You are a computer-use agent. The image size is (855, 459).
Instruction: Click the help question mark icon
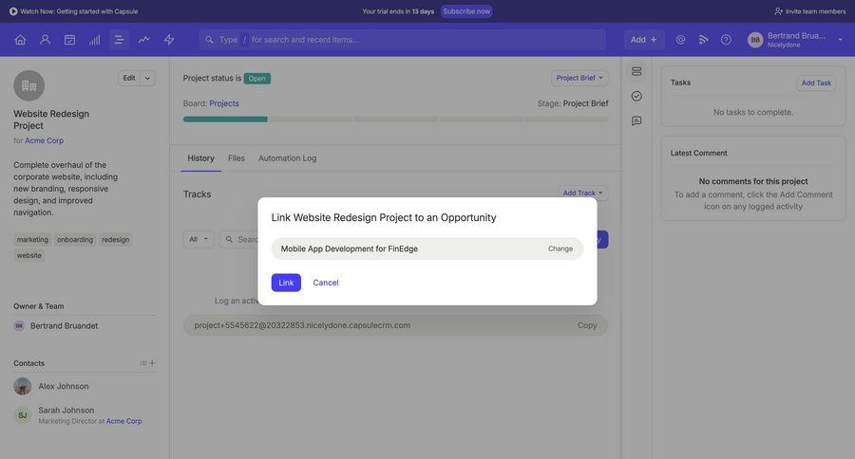(726, 40)
